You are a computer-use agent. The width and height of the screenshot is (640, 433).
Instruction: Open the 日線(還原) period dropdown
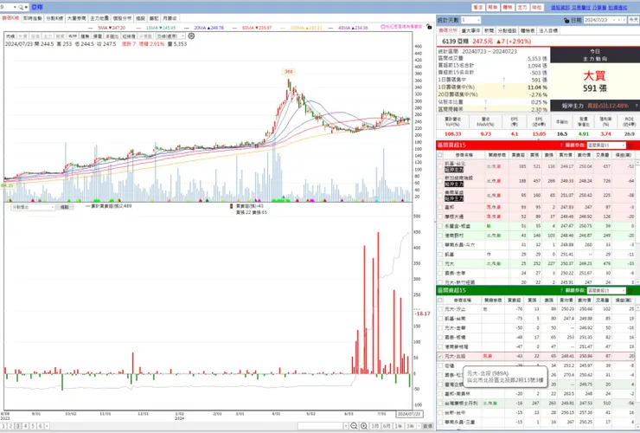pos(170,36)
